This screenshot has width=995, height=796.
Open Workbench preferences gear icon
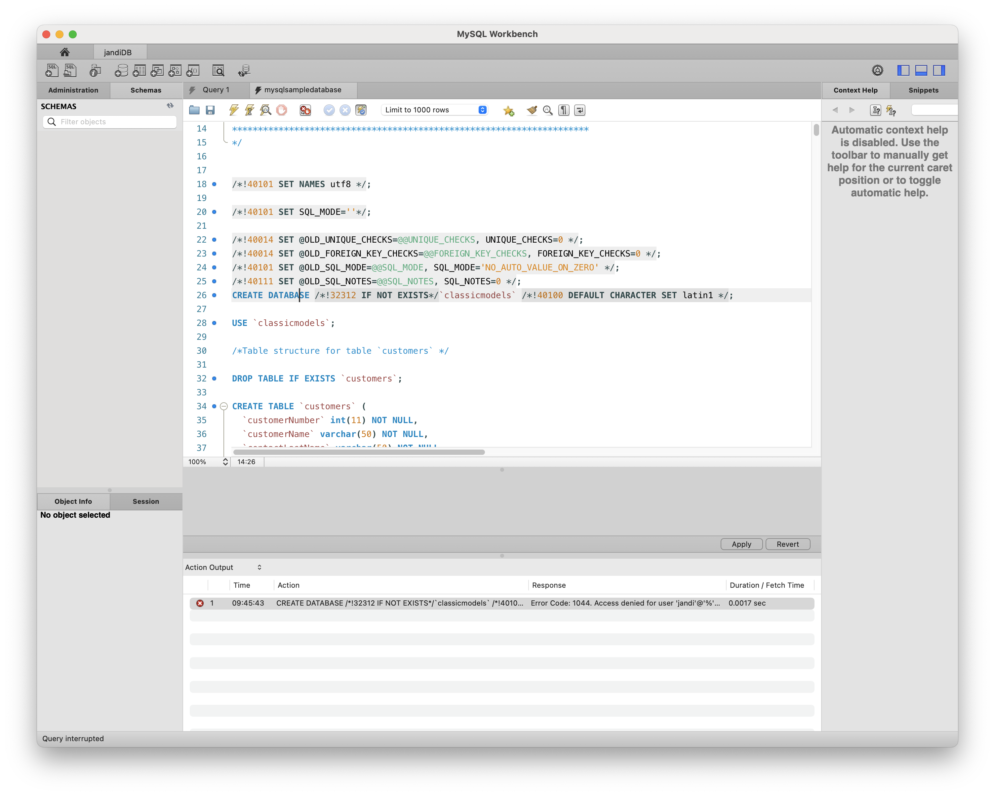tap(877, 70)
